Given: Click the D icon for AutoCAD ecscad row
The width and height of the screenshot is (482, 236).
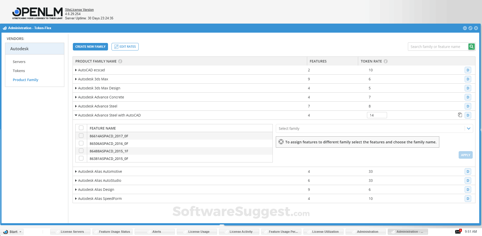Looking at the screenshot, I should (x=468, y=70).
